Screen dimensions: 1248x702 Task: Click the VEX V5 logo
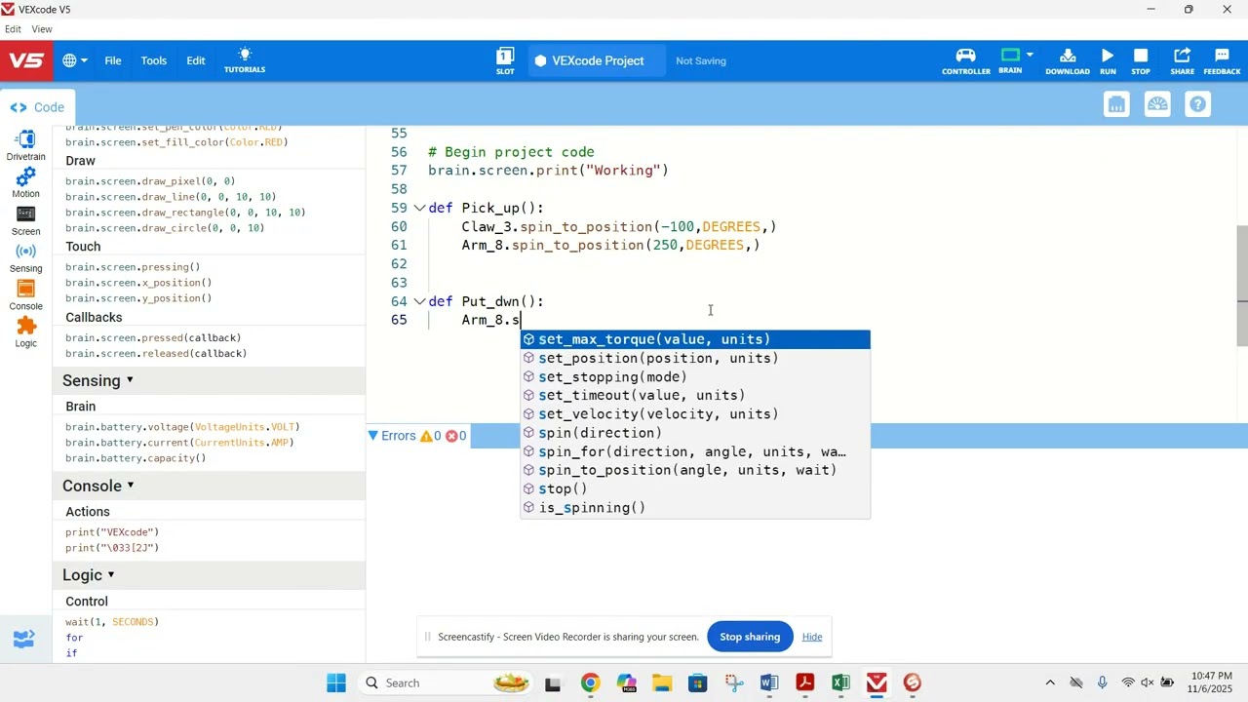[x=26, y=60]
